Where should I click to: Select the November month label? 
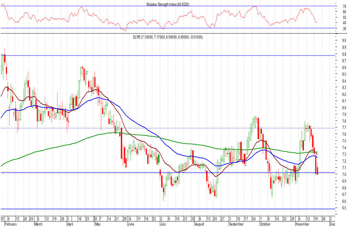[302, 224]
